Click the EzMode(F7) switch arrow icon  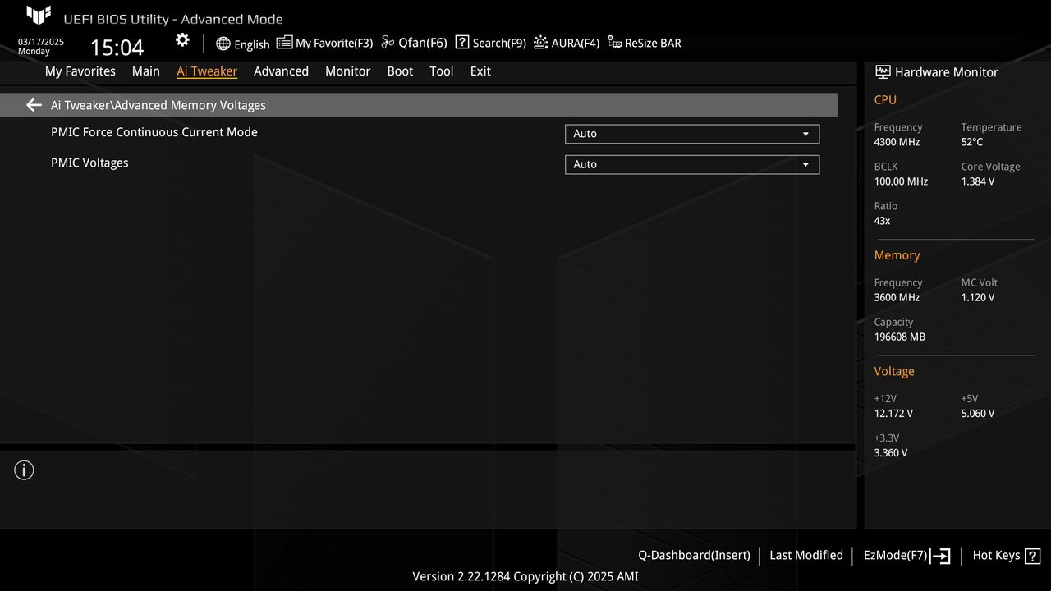(940, 556)
